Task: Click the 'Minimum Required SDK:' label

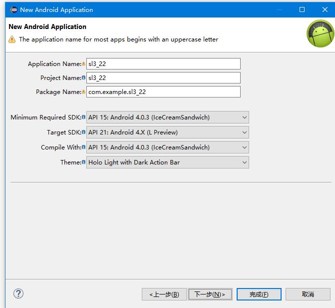Action: point(46,117)
